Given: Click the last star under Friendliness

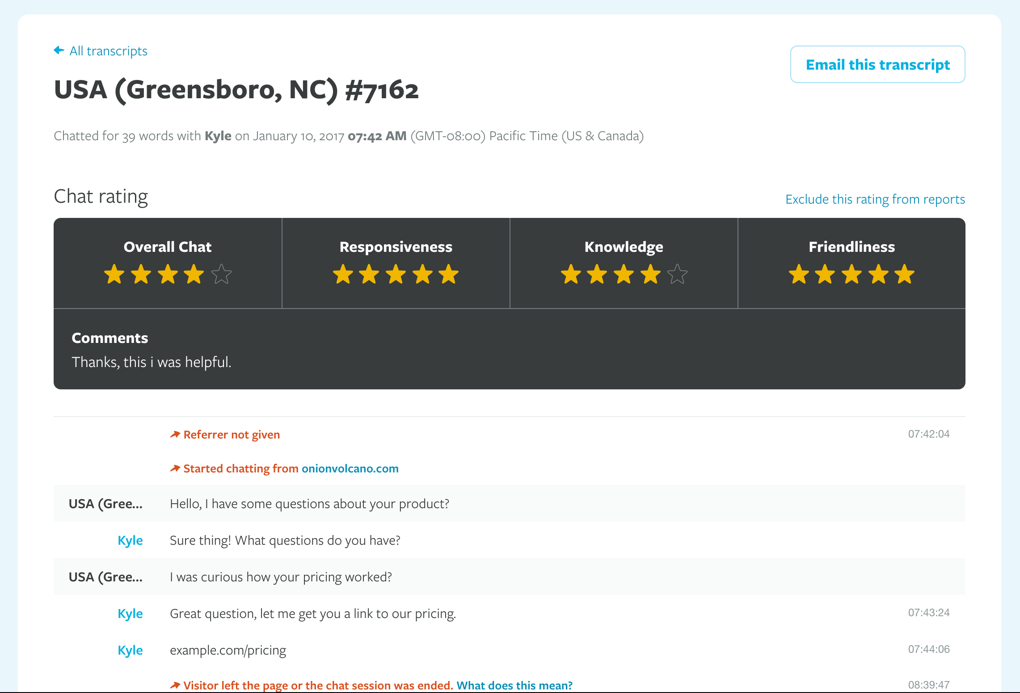Looking at the screenshot, I should (x=905, y=274).
